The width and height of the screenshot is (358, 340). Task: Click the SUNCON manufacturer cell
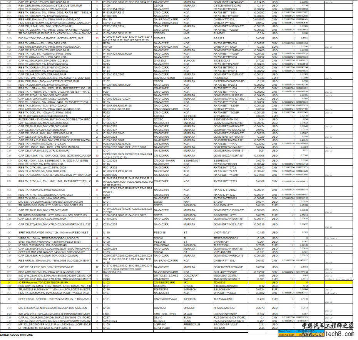(198, 60)
